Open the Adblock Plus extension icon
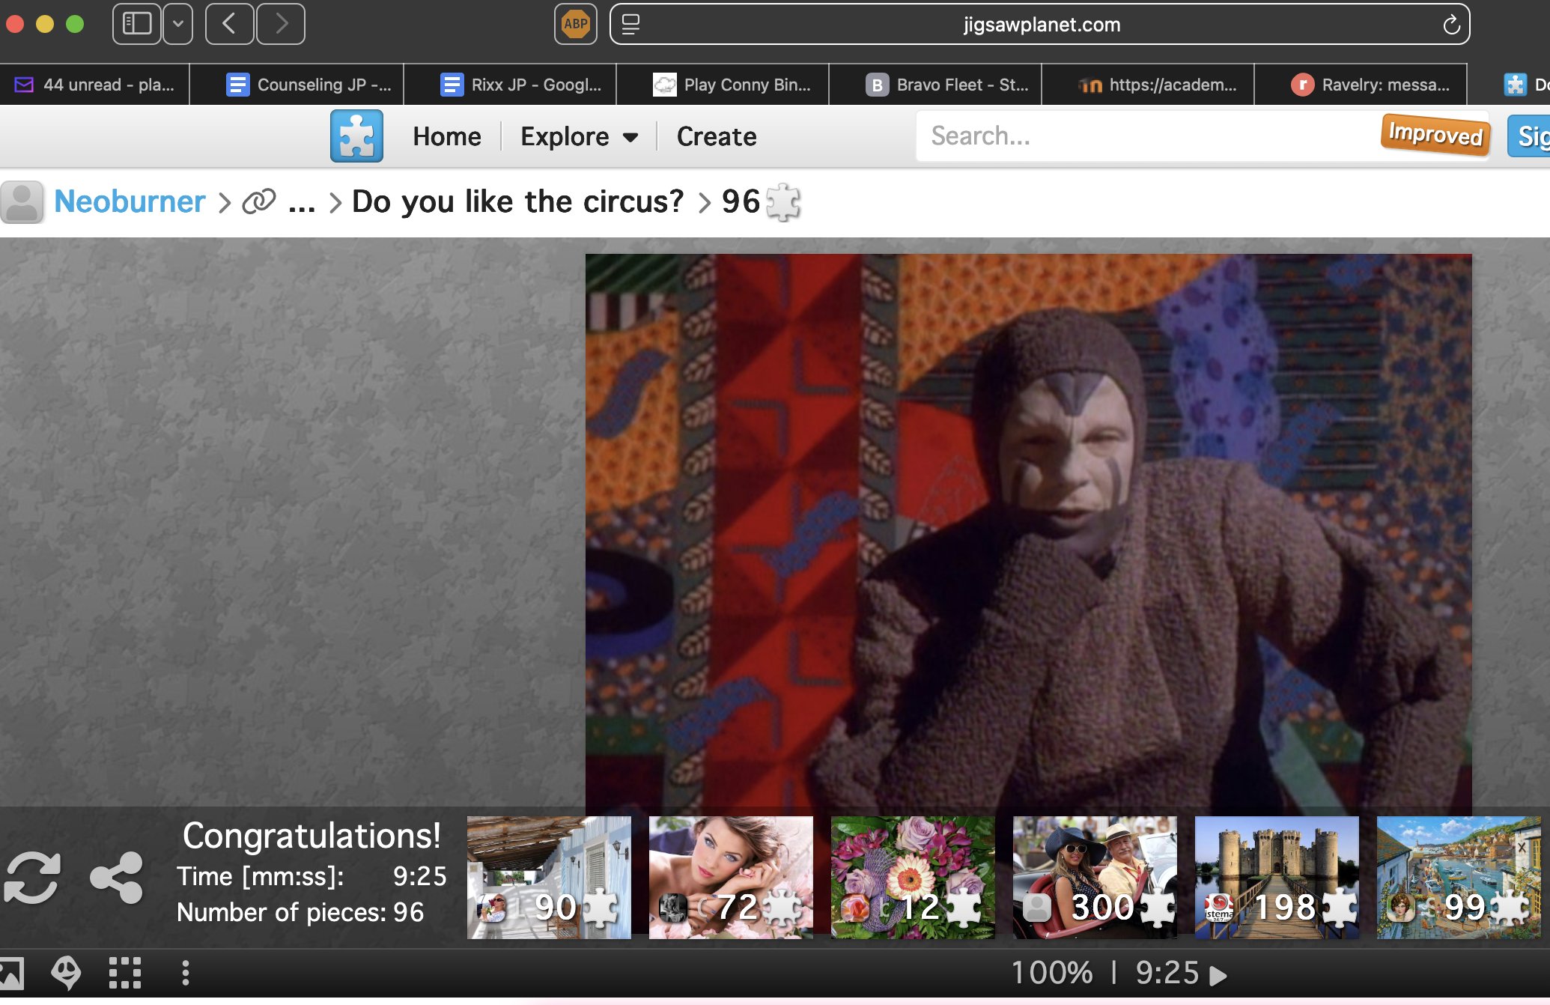The width and height of the screenshot is (1550, 1005). (x=575, y=24)
